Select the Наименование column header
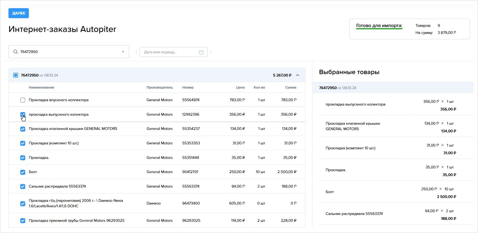Image resolution: width=478 pixels, height=233 pixels. click(x=41, y=88)
